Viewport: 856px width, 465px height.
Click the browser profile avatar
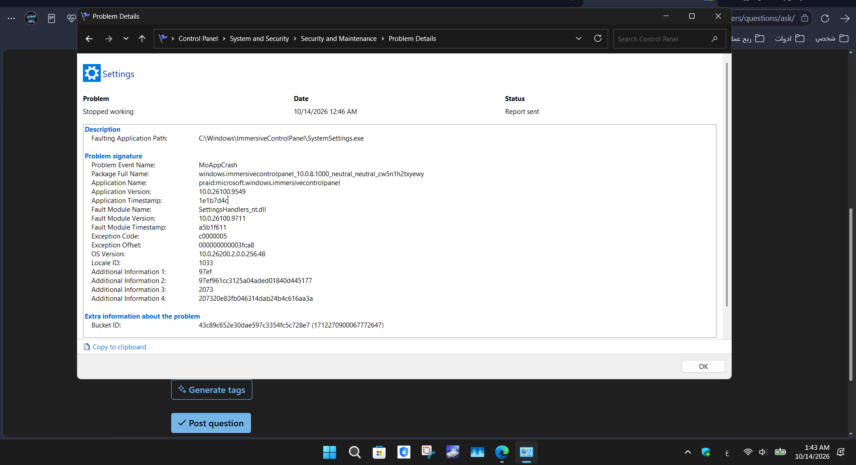[x=31, y=18]
